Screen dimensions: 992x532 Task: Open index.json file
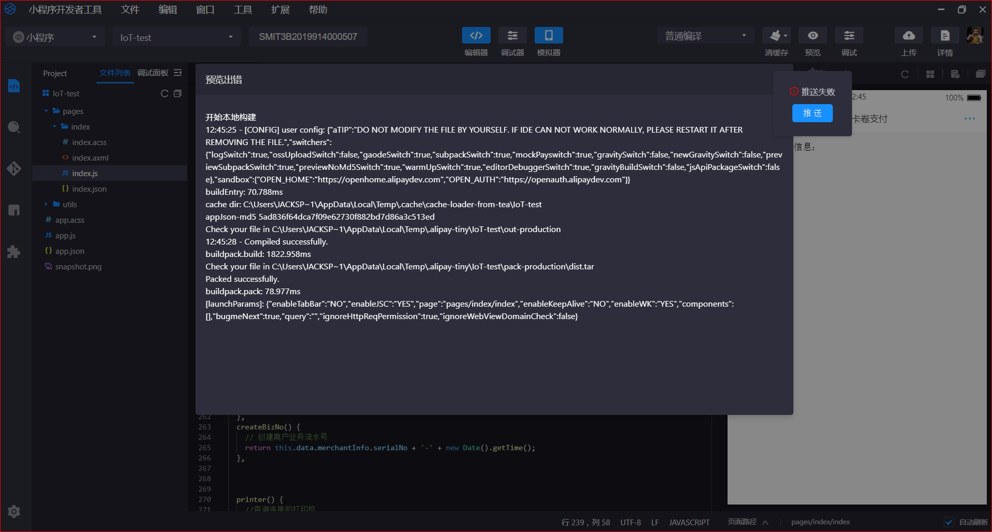tap(89, 189)
